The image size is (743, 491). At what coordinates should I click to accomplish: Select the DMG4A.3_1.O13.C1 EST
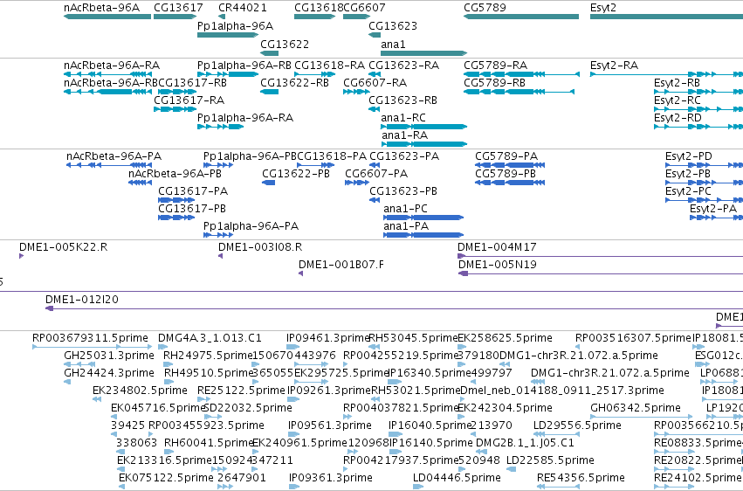pyautogui.click(x=162, y=348)
